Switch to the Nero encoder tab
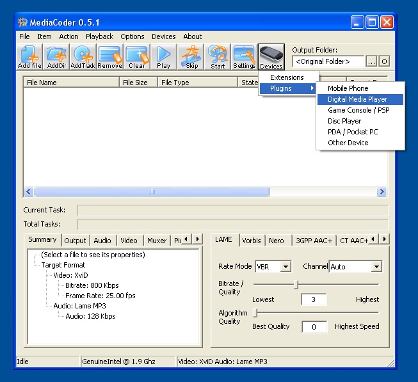The width and height of the screenshot is (418, 382). tap(278, 241)
